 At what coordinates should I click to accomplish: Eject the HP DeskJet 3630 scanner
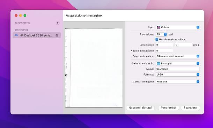[x=57, y=35]
